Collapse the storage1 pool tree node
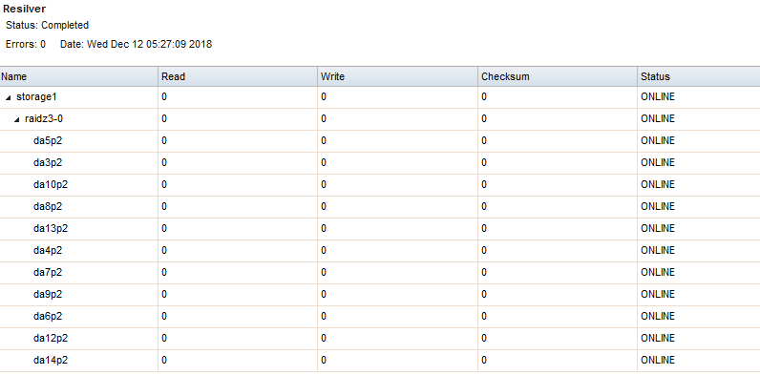This screenshot has width=760, height=375. 8,98
